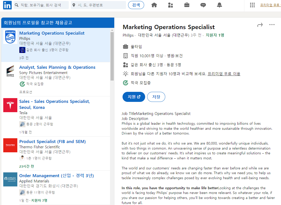The width and height of the screenshot is (281, 205).
Task: Open Product Specialist (FIB and SEM) listing
Action: pos(52,142)
